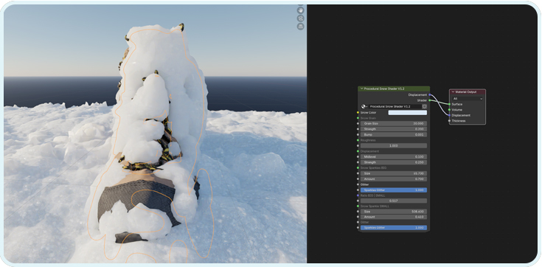Image resolution: width=542 pixels, height=267 pixels.
Task: Click the Amount 0.700 field
Action: point(393,178)
